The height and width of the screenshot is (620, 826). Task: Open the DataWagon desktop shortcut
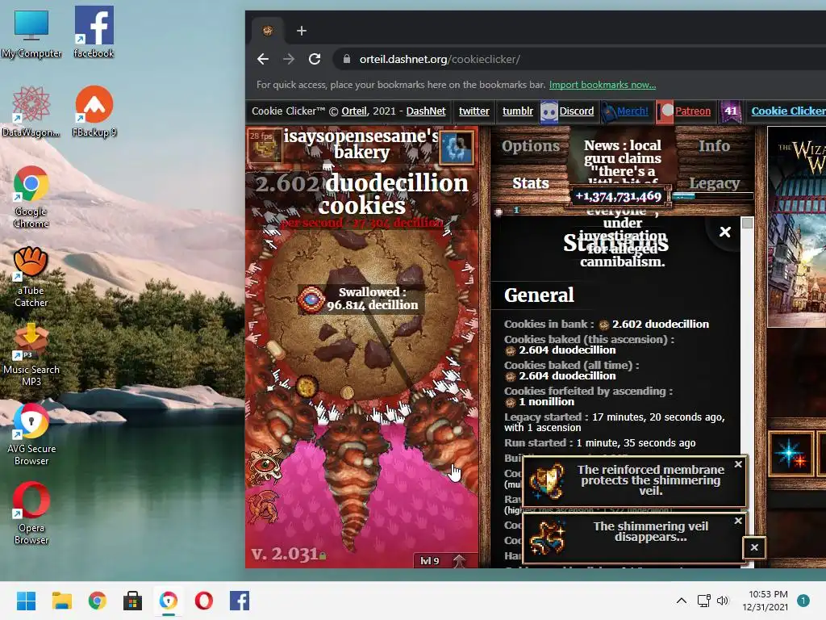click(31, 111)
